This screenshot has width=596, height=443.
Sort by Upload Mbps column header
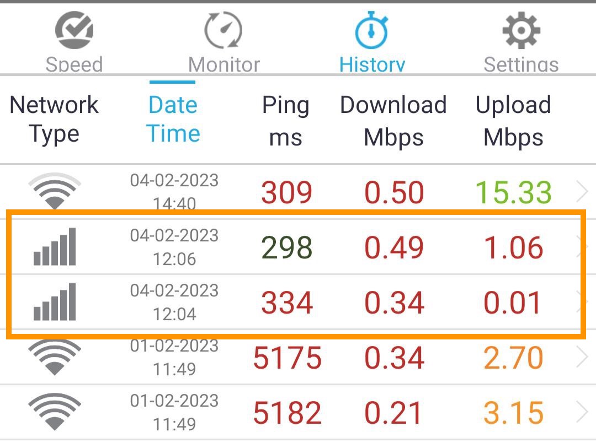513,120
